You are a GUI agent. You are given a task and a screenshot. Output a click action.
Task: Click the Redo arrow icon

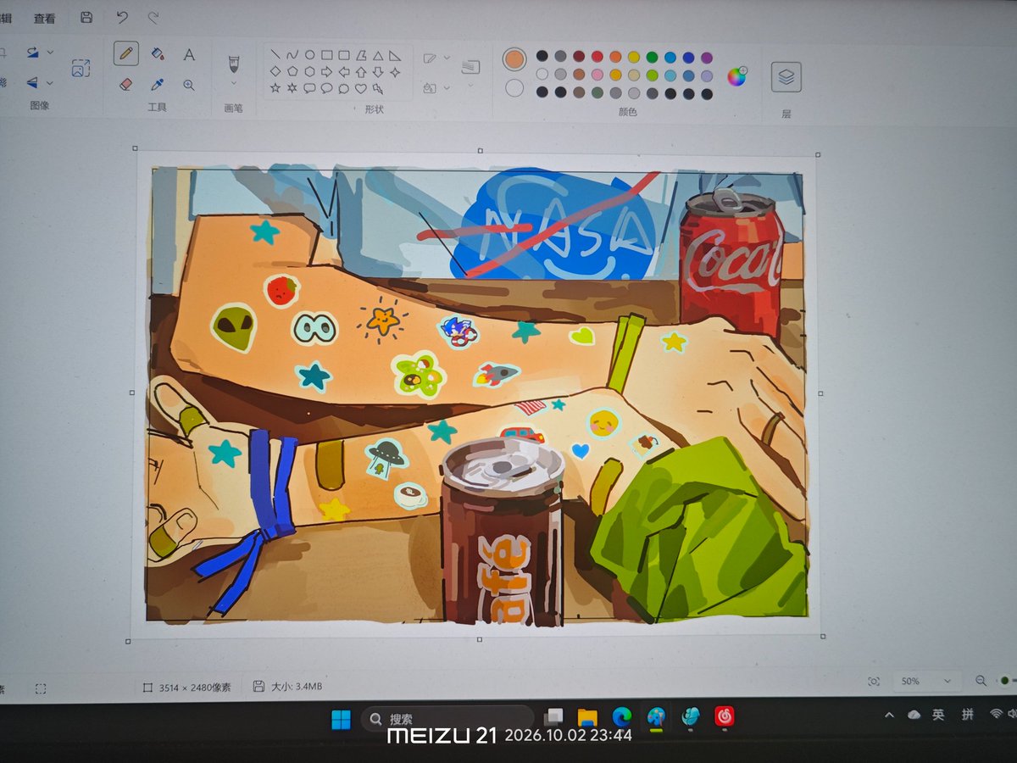(x=153, y=17)
